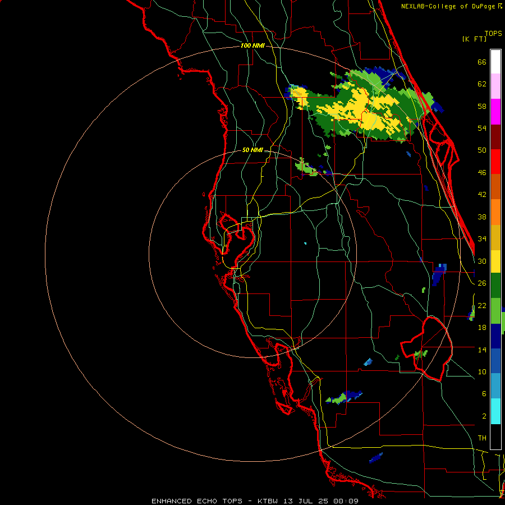Click the "34" legend value
The height and width of the screenshot is (505, 505).
(482, 239)
